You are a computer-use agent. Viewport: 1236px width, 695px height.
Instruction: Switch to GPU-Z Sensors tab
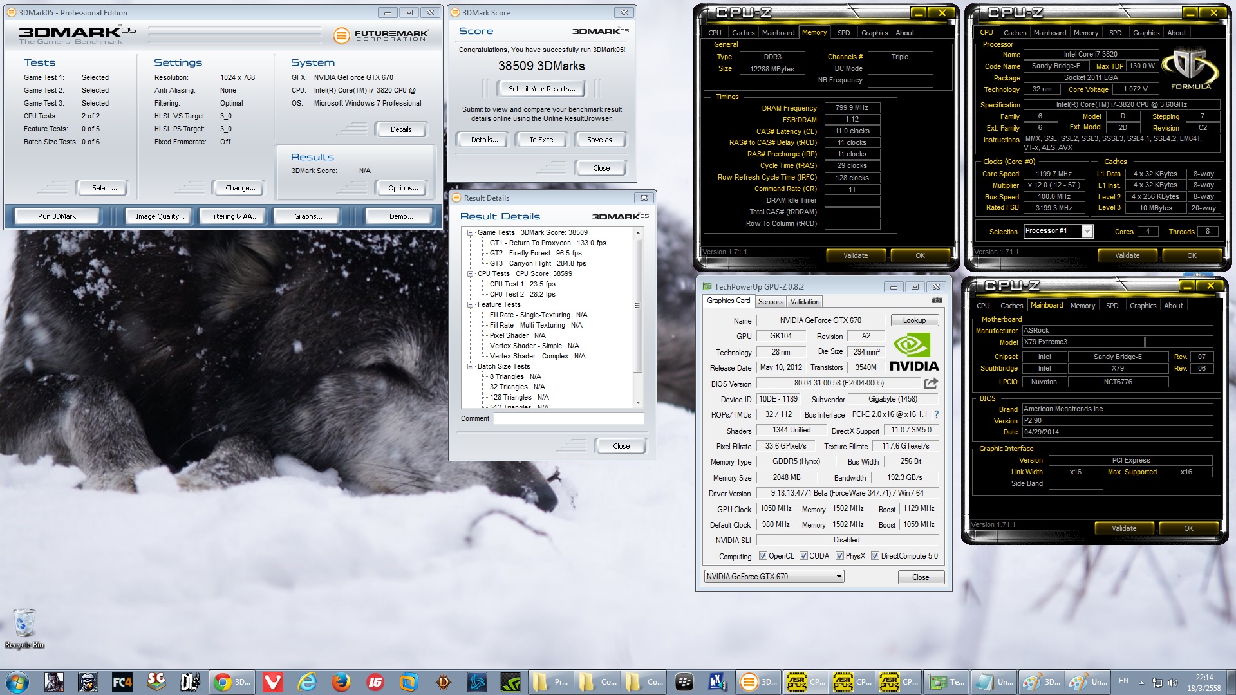pyautogui.click(x=770, y=302)
